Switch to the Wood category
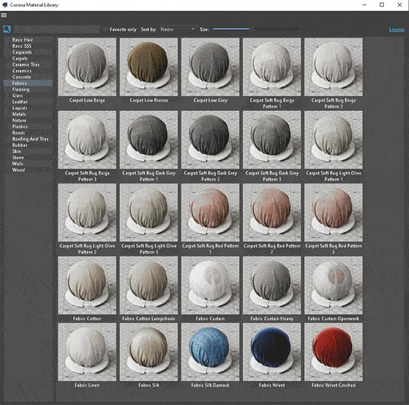Image resolution: width=409 pixels, height=405 pixels. tap(18, 170)
